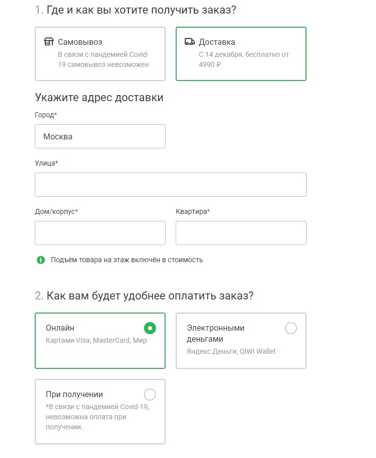Click the delivery truck icon
The width and height of the screenshot is (376, 458).
pos(190,42)
